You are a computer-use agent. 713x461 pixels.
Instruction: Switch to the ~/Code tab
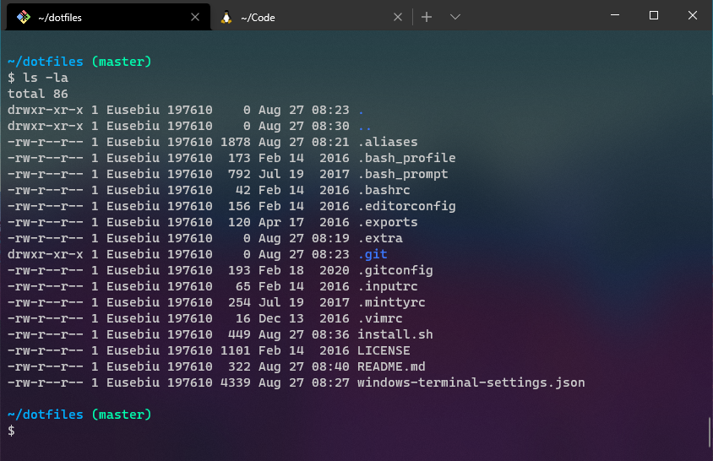(x=312, y=17)
